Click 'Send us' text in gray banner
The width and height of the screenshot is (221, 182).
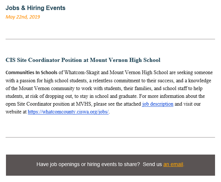coord(152,164)
